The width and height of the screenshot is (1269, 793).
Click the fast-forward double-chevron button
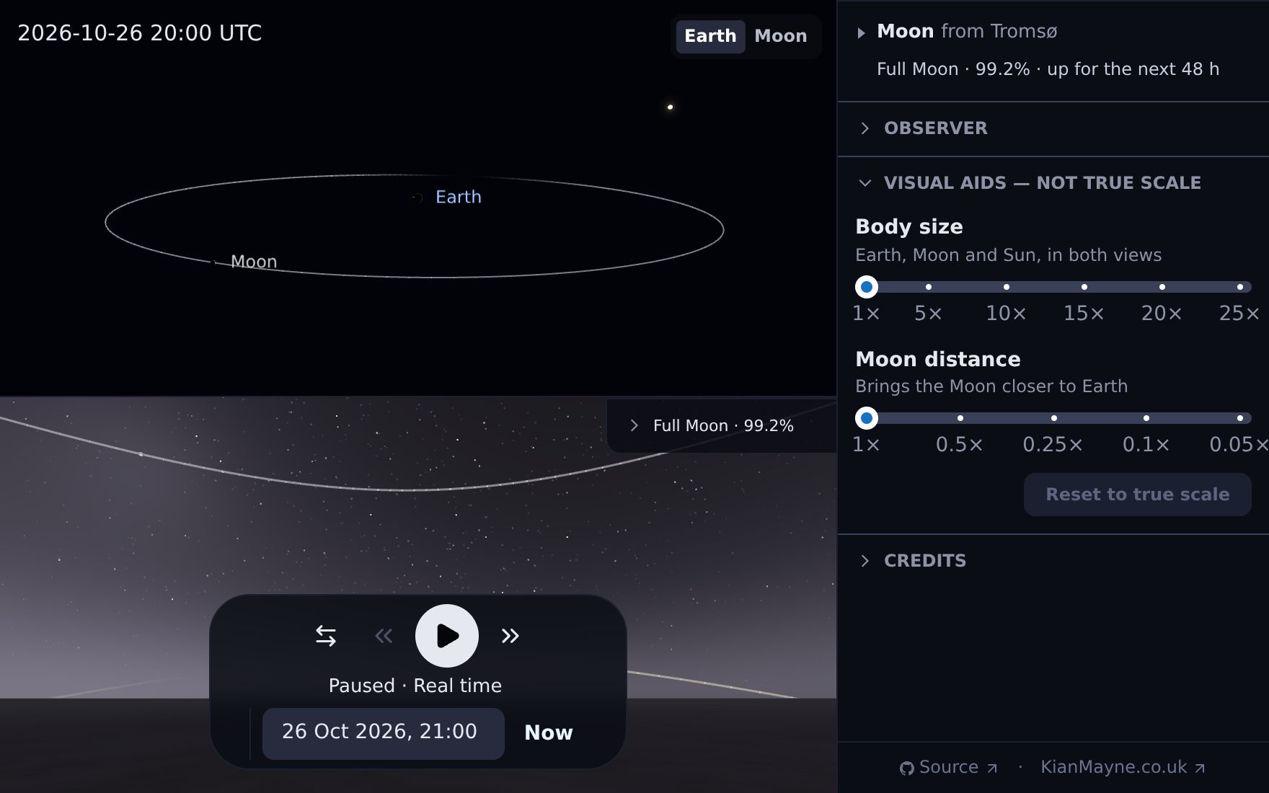510,636
